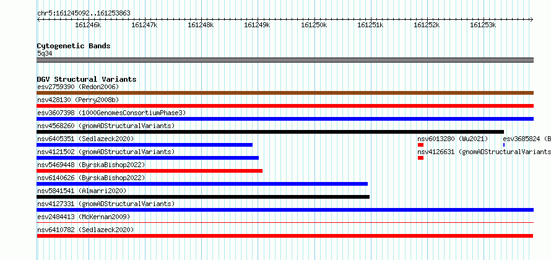The width and height of the screenshot is (551, 260).
Task: Click the nsv4568260 (gnomADStructuralVariants) label
Action: coord(106,126)
